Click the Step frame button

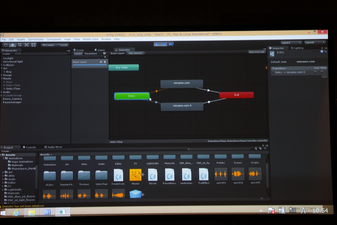(170, 44)
